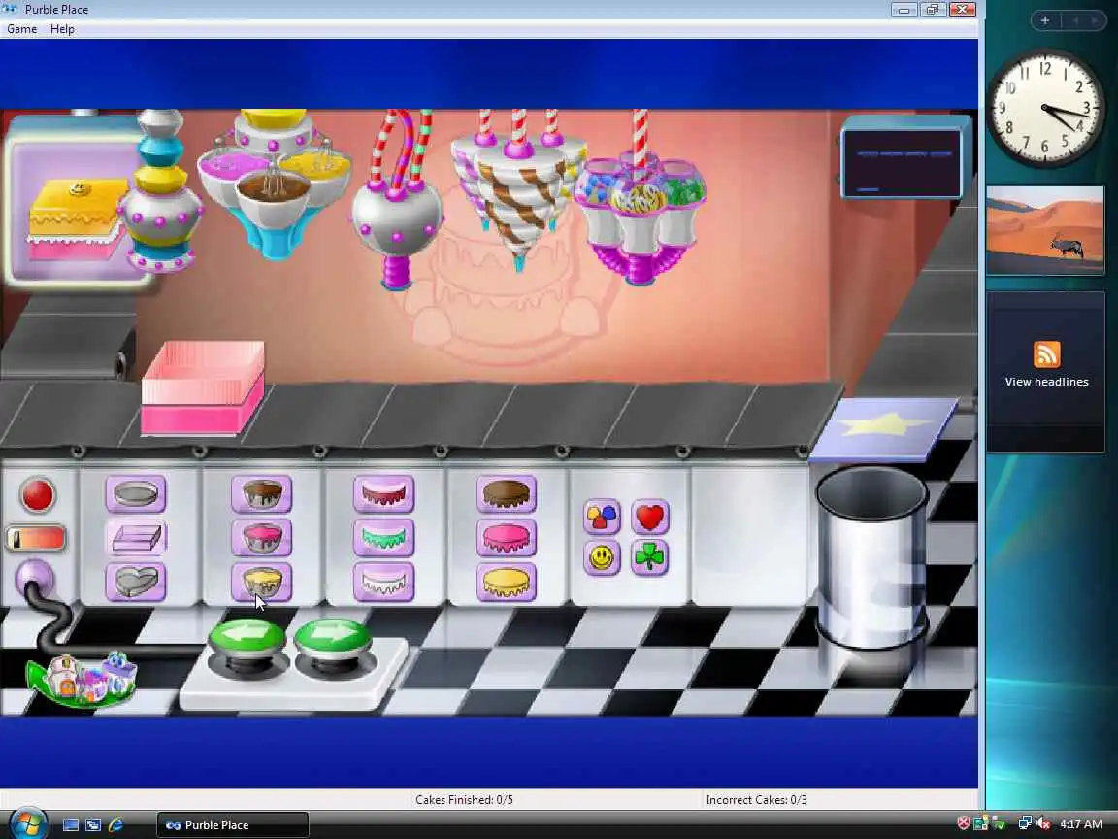Click the sidebar add gadget plus button
Viewport: 1118px width, 839px height.
(x=1044, y=20)
